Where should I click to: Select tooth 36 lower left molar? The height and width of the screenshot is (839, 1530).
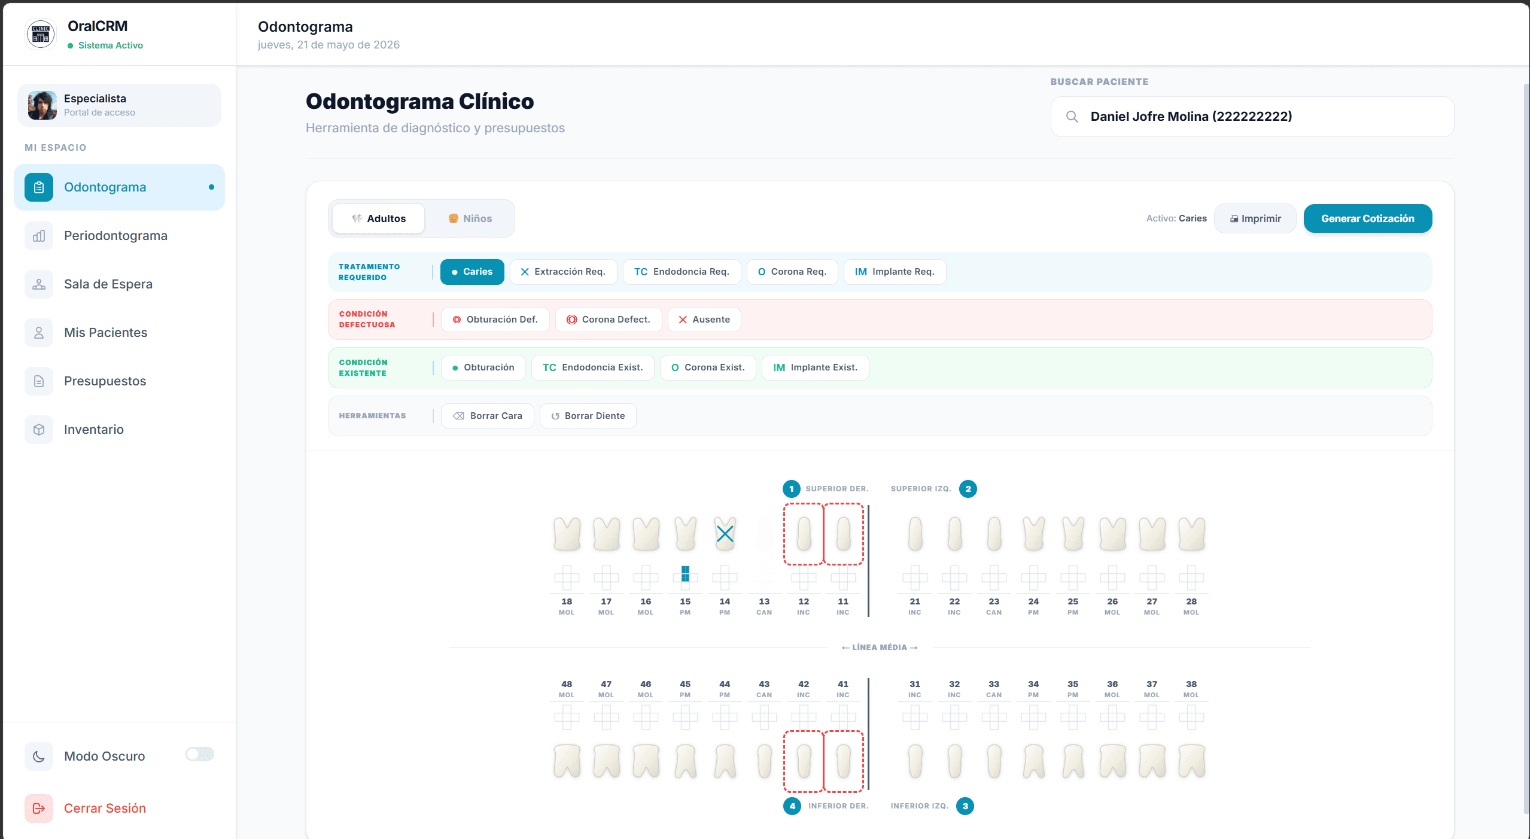(1112, 761)
